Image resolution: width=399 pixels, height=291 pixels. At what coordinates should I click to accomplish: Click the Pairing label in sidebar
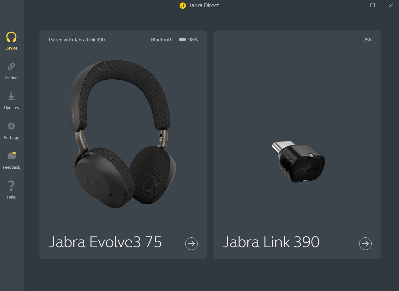(x=11, y=78)
